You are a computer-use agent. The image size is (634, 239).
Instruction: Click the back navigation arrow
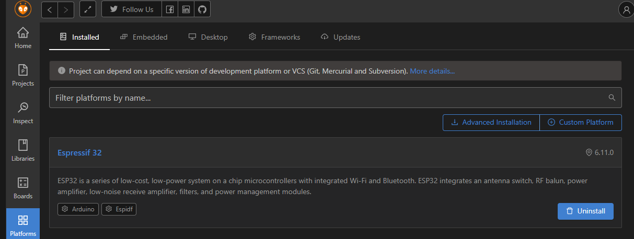(x=50, y=9)
